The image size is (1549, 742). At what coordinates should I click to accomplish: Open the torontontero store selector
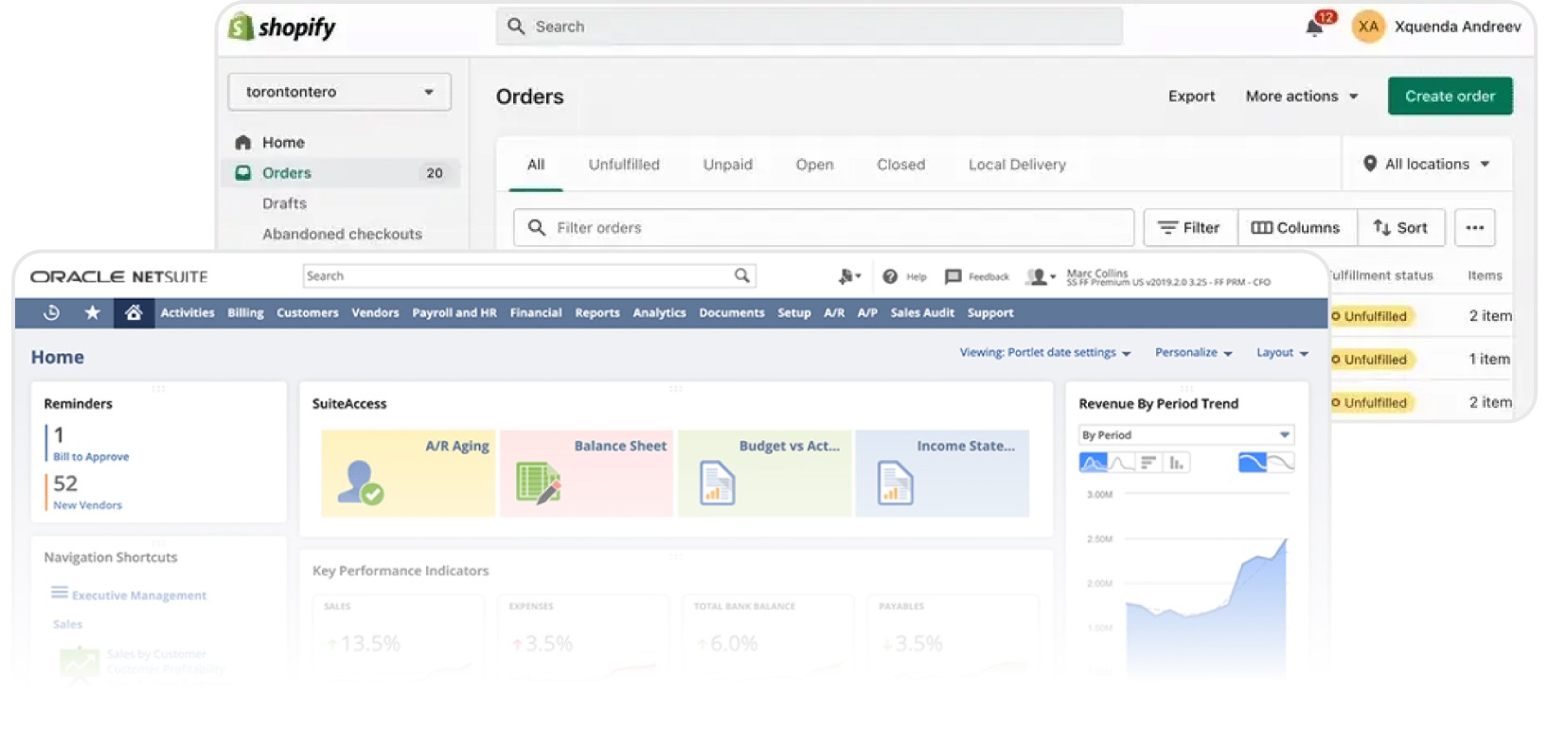[339, 92]
